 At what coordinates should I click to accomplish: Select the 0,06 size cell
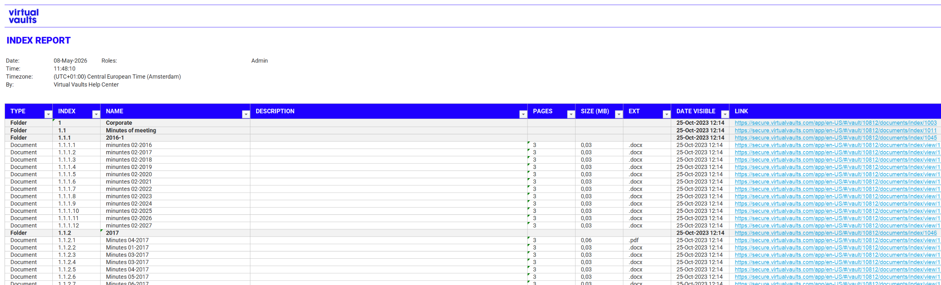pos(599,240)
